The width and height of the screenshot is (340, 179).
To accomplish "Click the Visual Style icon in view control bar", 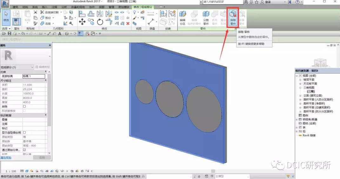I will click(27, 171).
